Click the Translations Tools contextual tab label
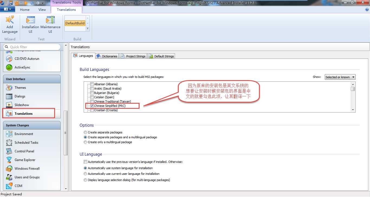Image resolution: width=370 pixels, height=197 pixels. tap(67, 2)
